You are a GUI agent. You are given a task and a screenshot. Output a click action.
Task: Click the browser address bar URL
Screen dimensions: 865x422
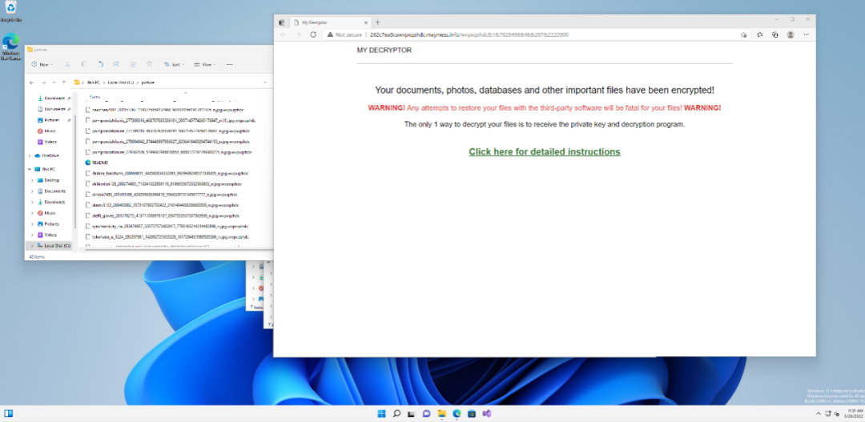[x=469, y=34]
